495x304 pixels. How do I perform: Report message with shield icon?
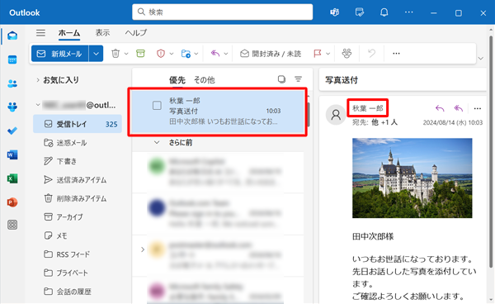click(x=161, y=54)
